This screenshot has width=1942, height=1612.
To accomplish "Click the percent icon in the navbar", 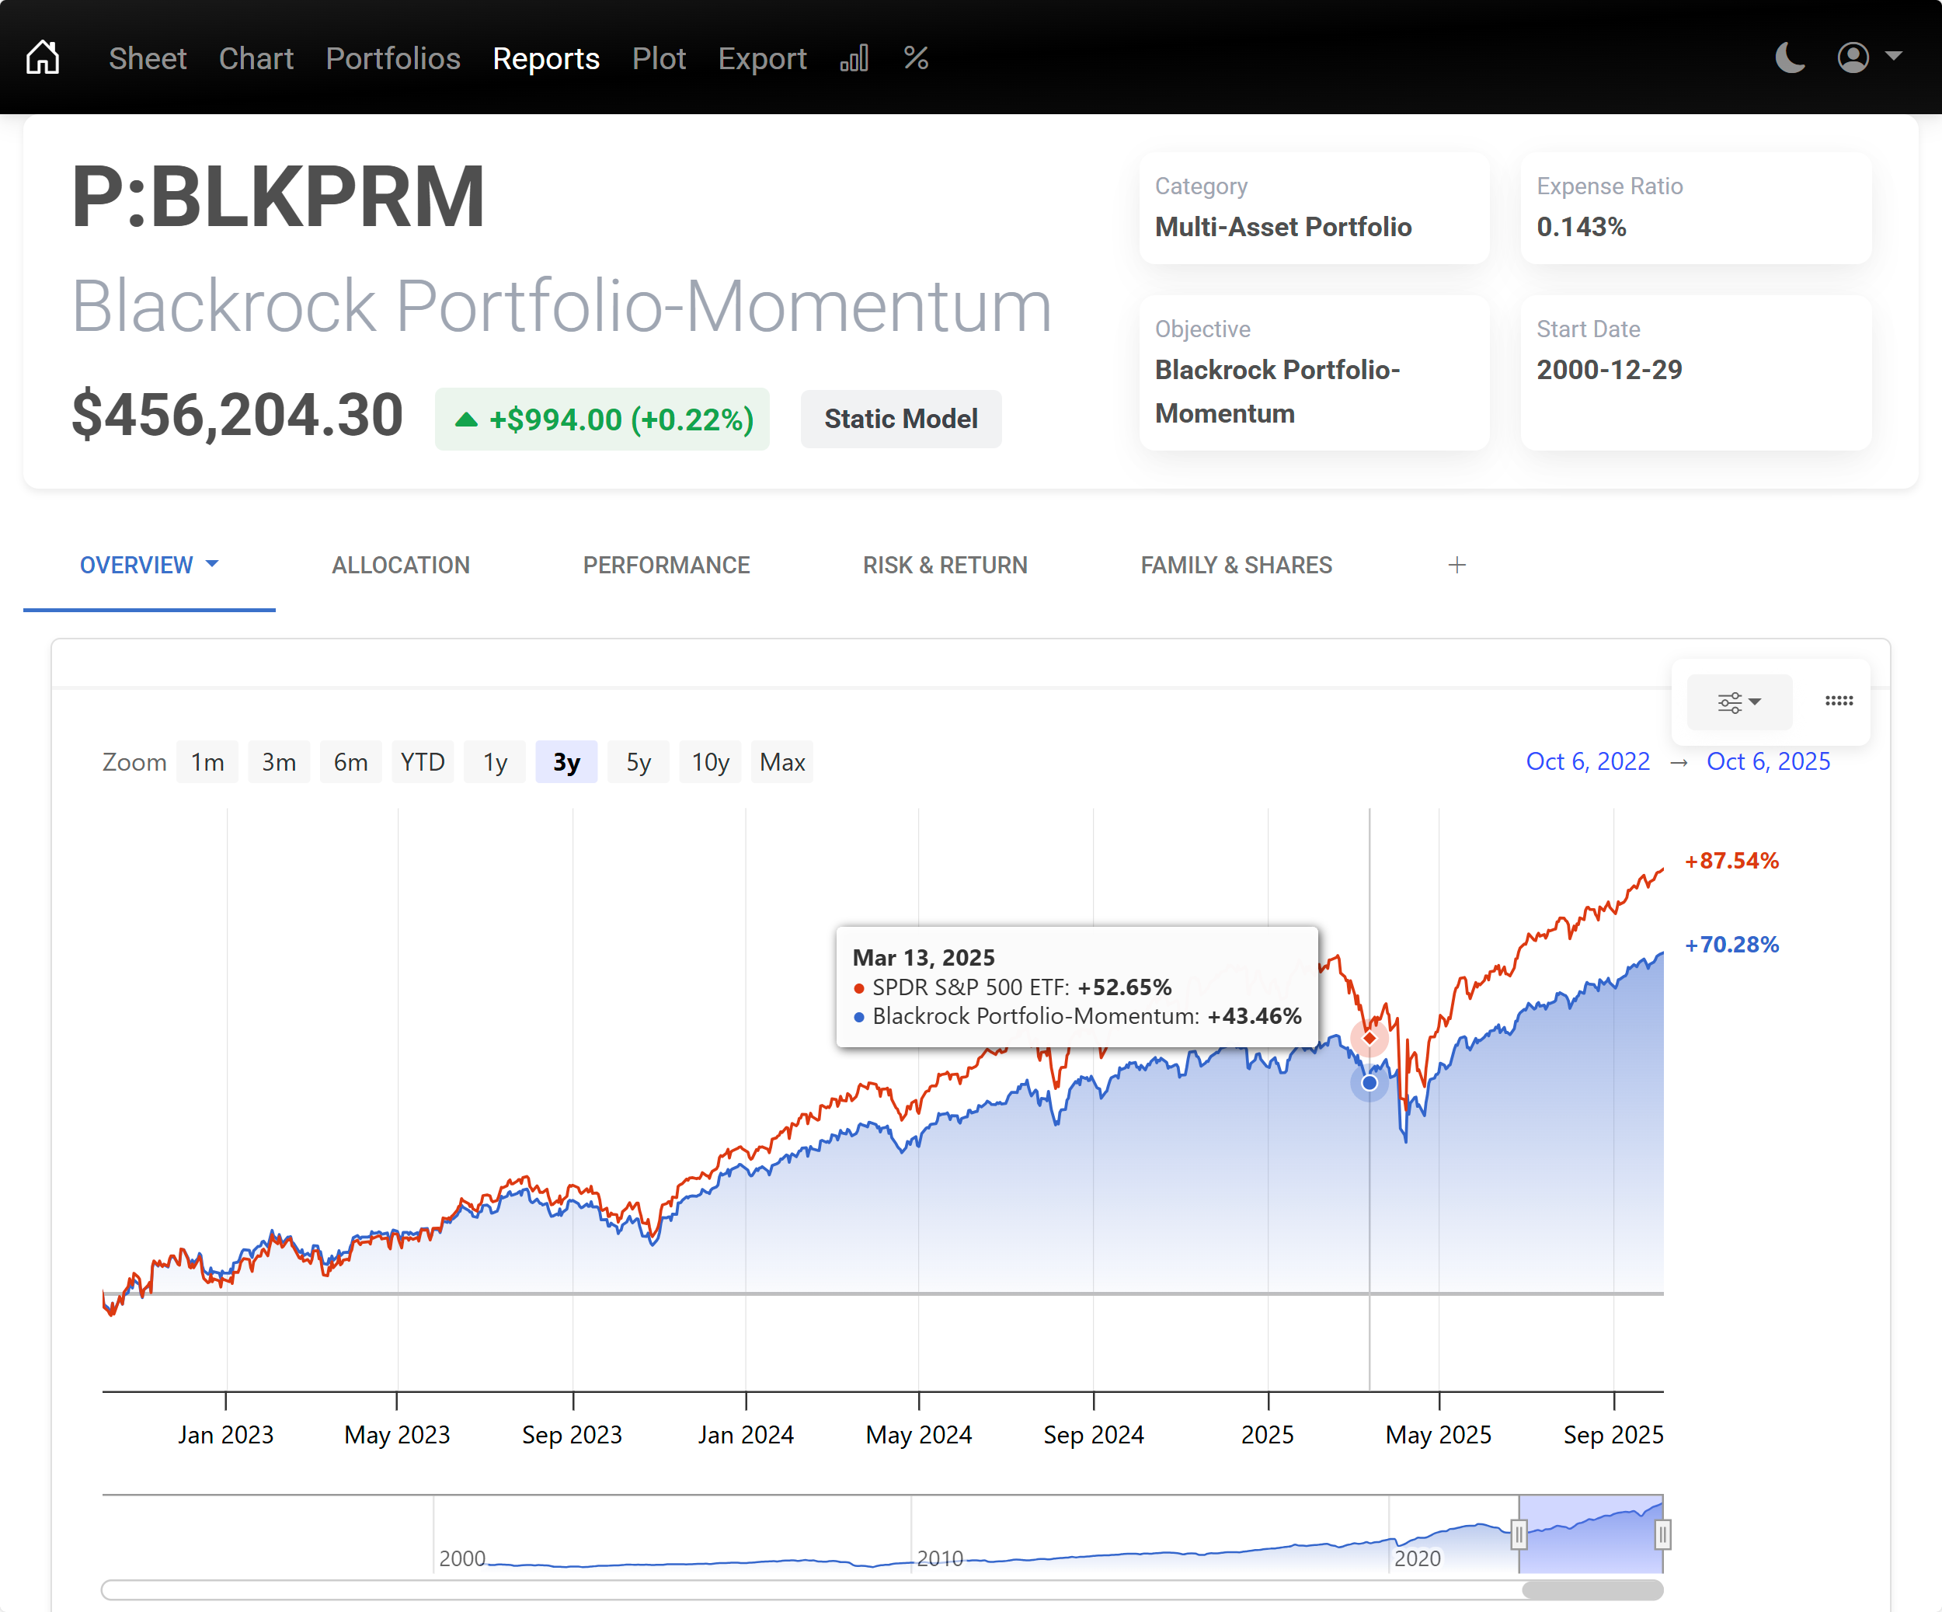I will (x=916, y=58).
